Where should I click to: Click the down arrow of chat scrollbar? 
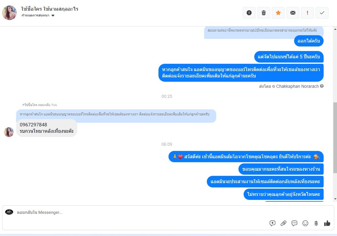coord(335,199)
